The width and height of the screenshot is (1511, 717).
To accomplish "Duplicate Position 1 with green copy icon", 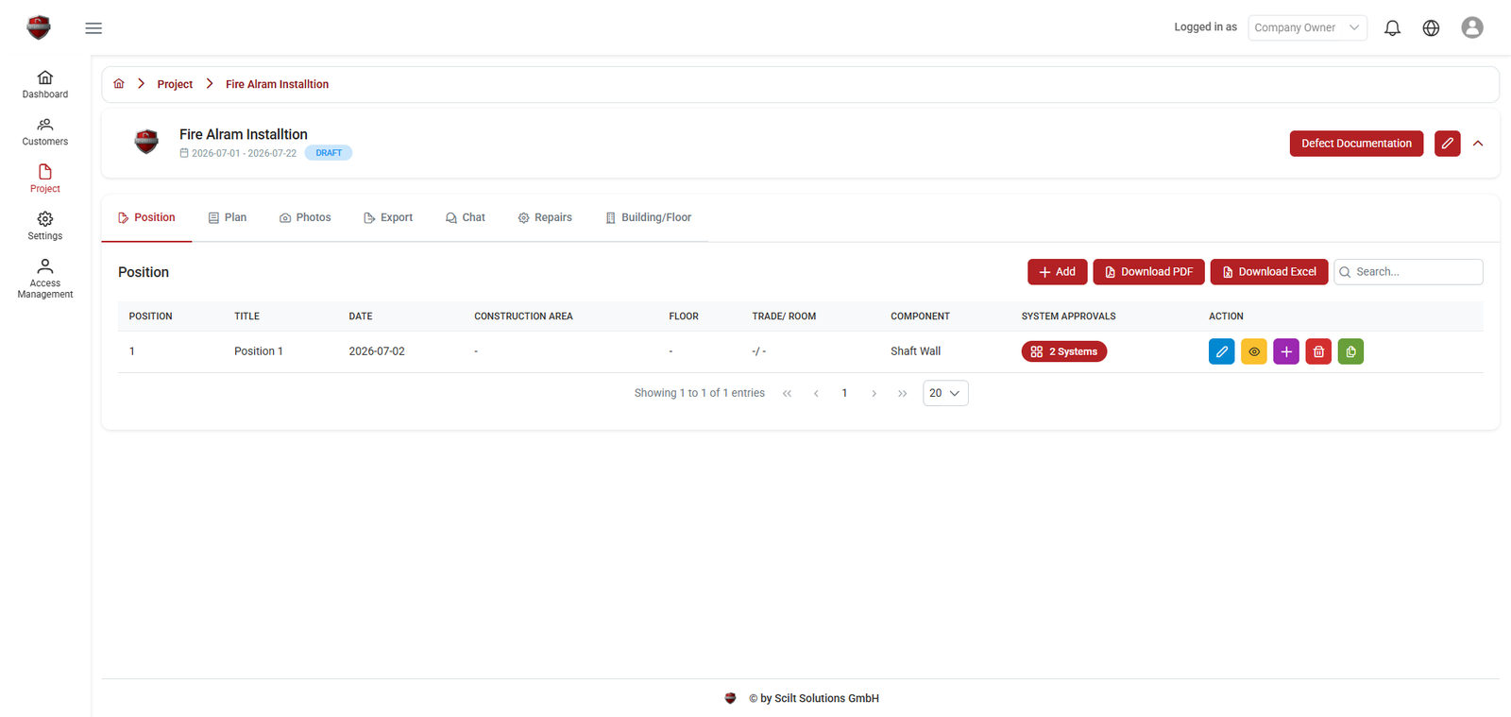I will (x=1350, y=351).
